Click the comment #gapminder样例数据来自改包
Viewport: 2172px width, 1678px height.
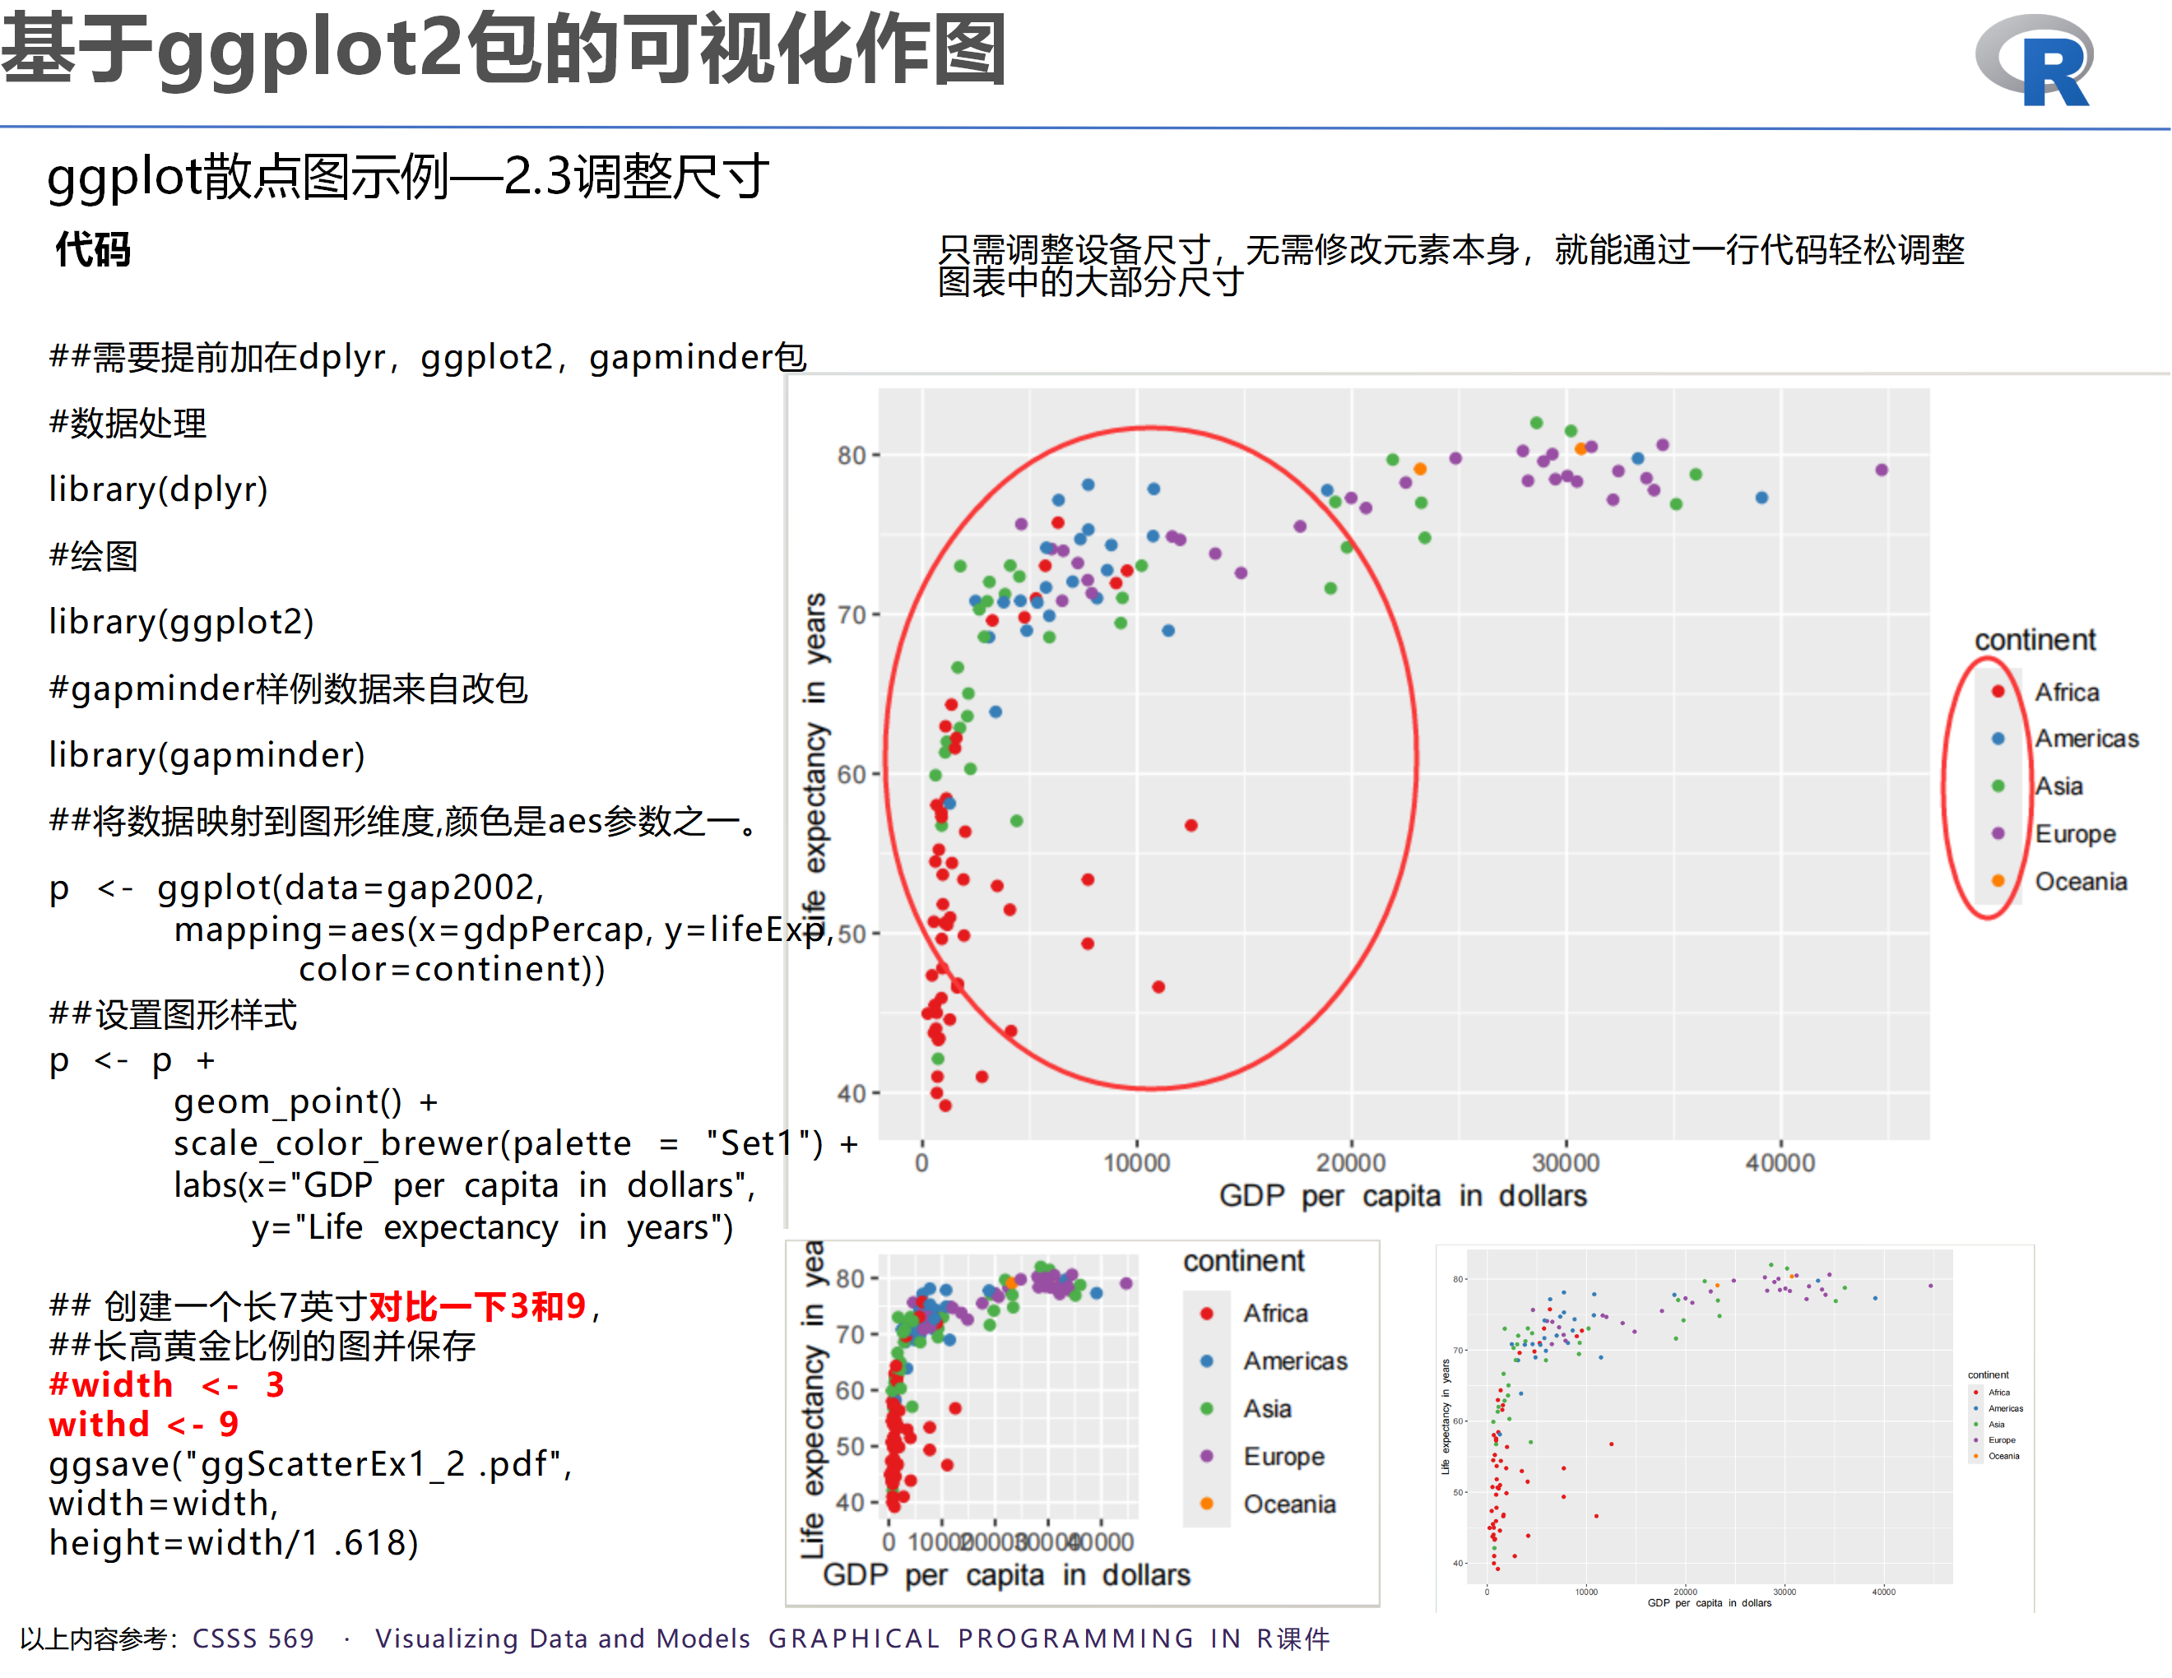pos(287,688)
